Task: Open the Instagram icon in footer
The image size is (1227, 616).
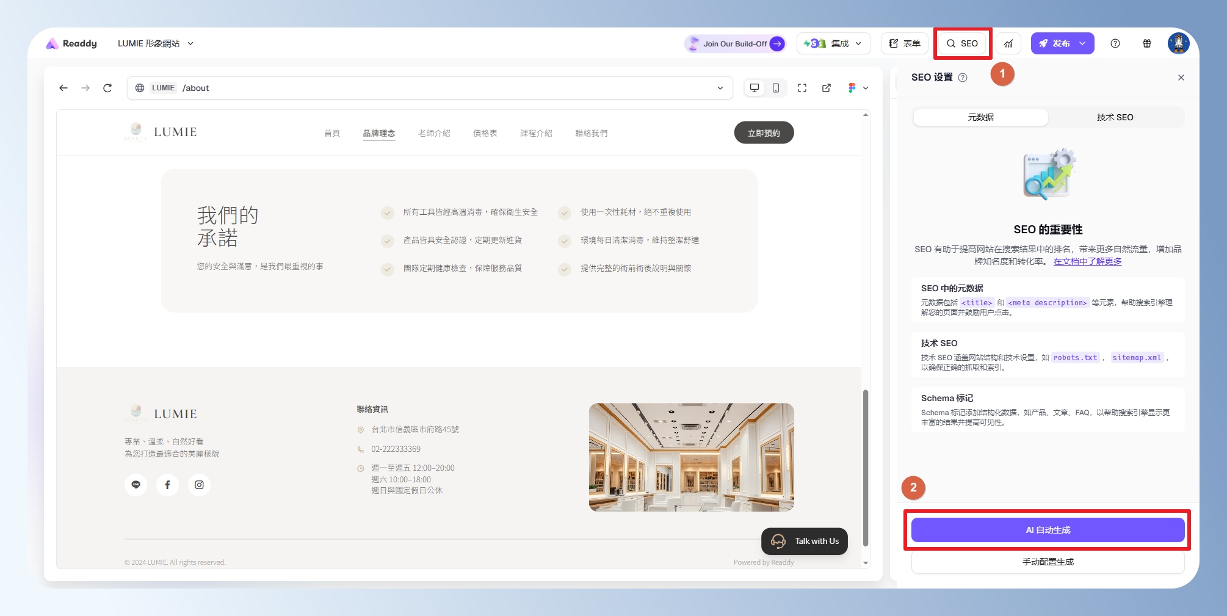Action: [x=199, y=485]
